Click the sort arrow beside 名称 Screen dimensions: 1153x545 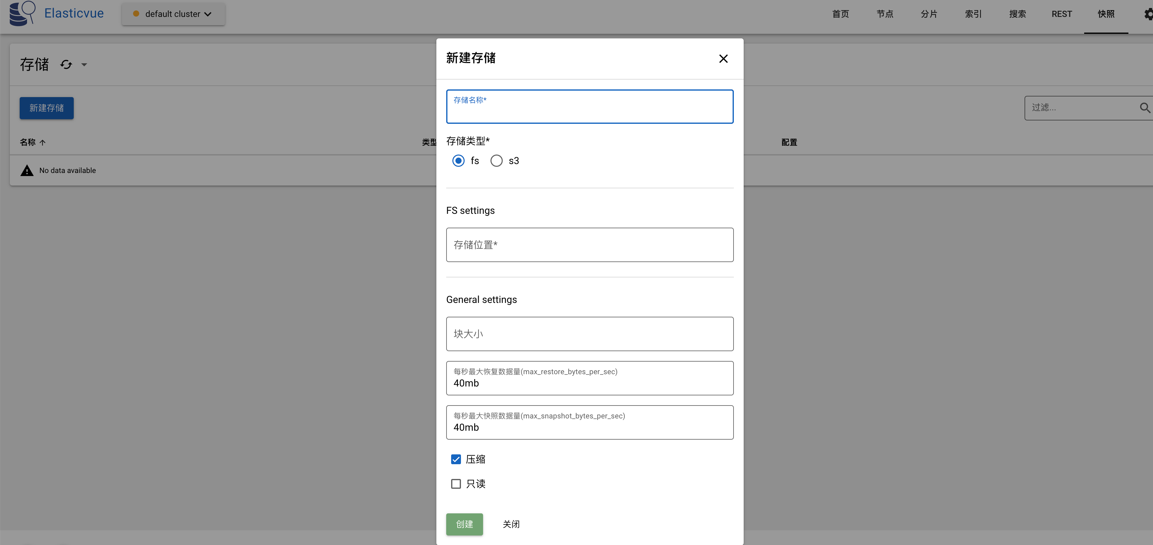click(x=42, y=142)
